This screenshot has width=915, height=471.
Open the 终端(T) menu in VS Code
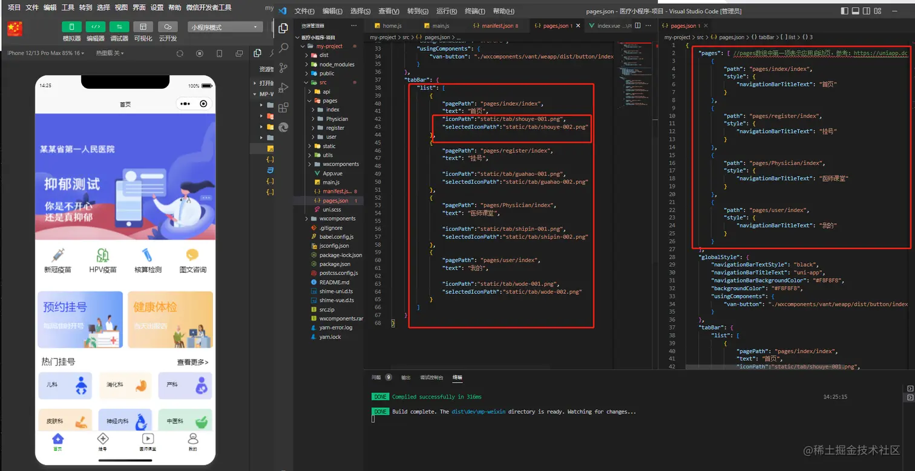[474, 11]
